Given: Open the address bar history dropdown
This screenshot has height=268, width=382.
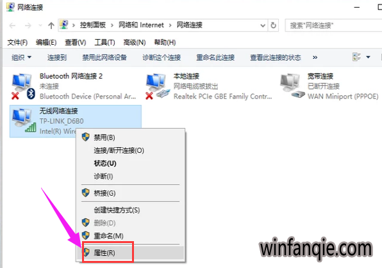Looking at the screenshot, I should (x=263, y=26).
